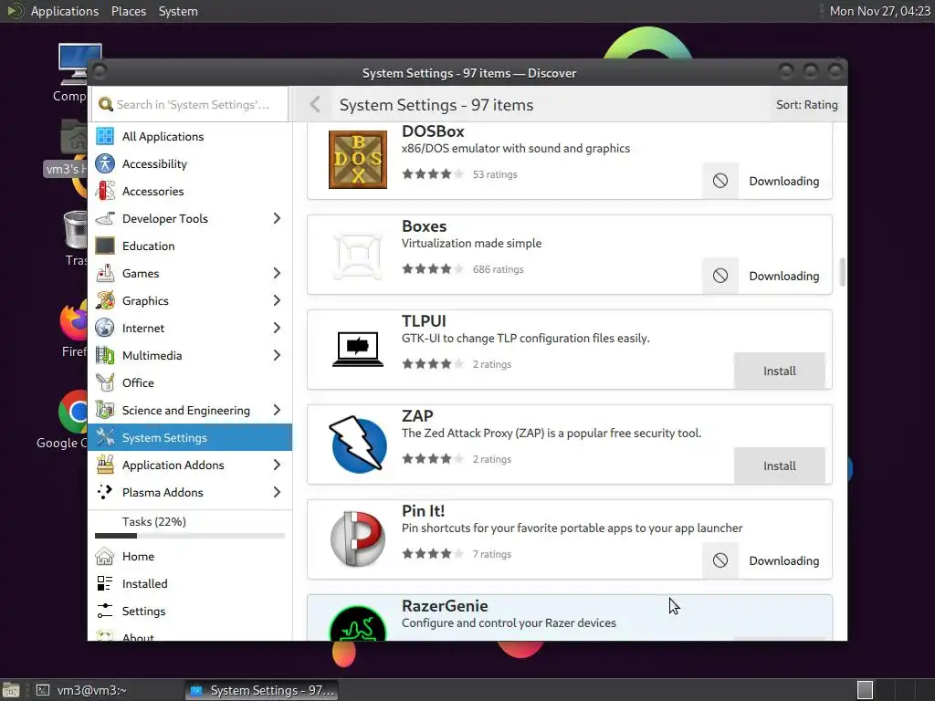Expand the Developer Tools category arrow
Viewport: 935px width, 701px height.
[277, 219]
